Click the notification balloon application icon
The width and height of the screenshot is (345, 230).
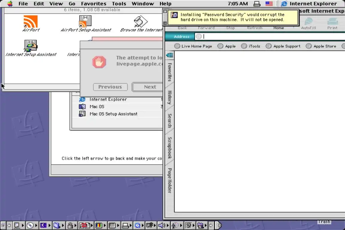[174, 15]
